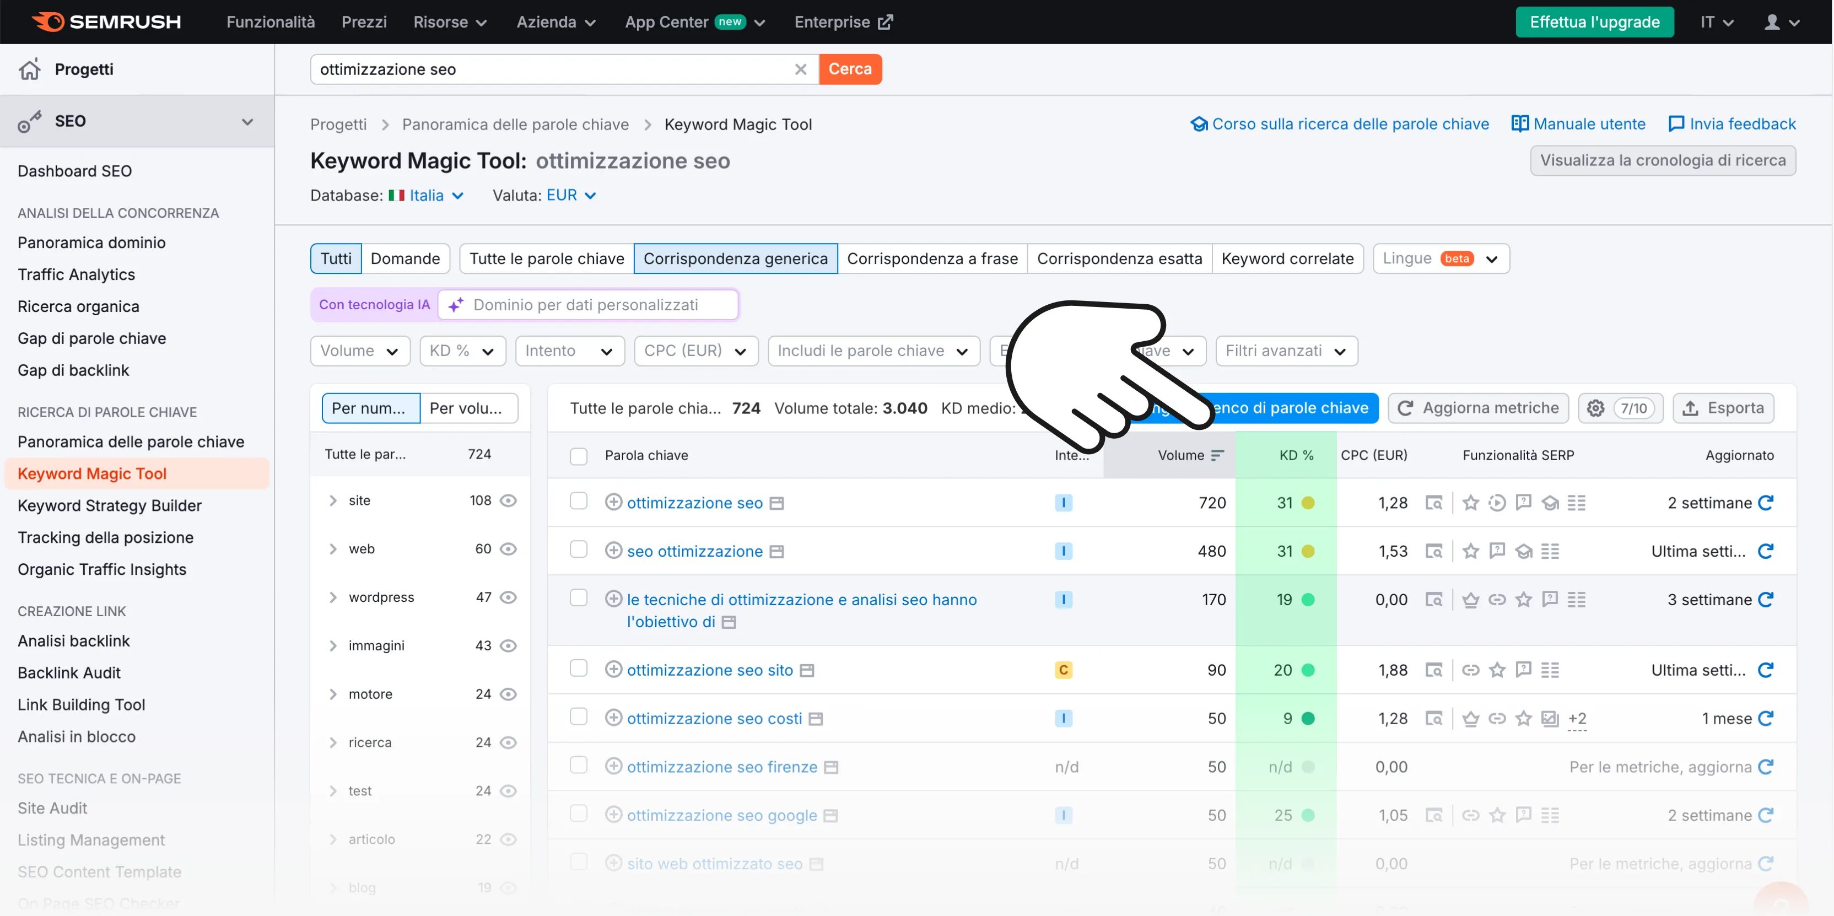The image size is (1834, 916).
Task: Click KD green dot for ottimizzazione seo costi
Action: (1308, 719)
